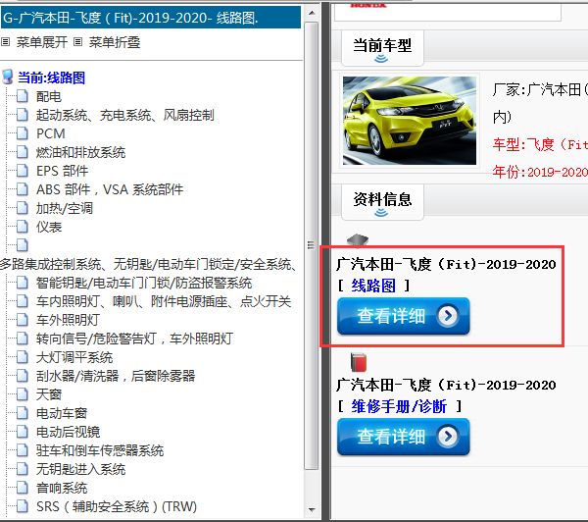Click the 电动后视镜 document icon
Viewport: 588px width, 522px height.
(23, 431)
